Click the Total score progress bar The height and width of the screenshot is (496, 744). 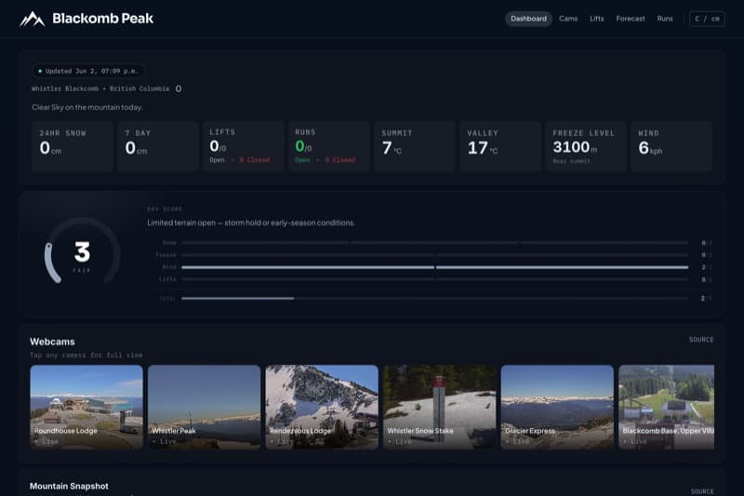[x=434, y=299]
